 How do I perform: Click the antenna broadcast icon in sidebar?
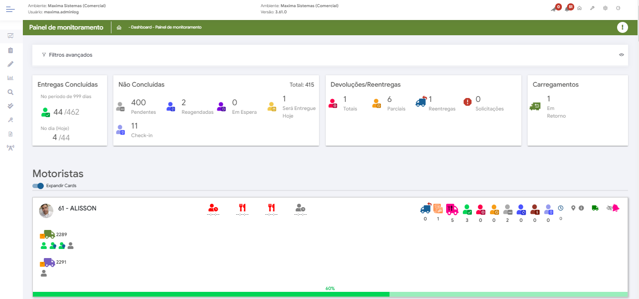pyautogui.click(x=10, y=148)
